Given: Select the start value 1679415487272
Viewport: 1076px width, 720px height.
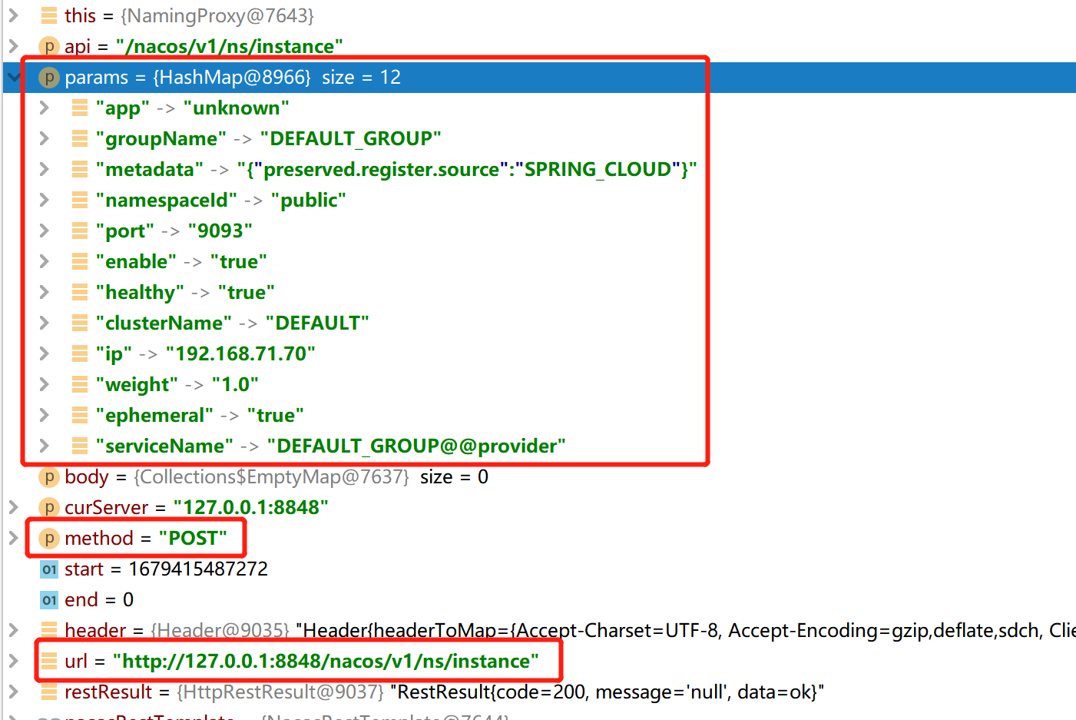Looking at the screenshot, I should (198, 569).
